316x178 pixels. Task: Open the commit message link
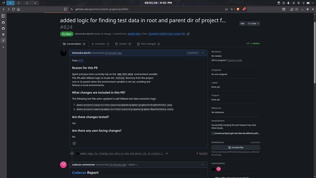(122, 153)
